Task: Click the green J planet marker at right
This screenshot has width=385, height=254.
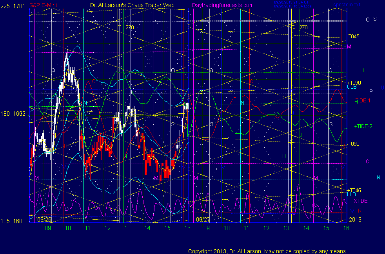Action: [363, 70]
